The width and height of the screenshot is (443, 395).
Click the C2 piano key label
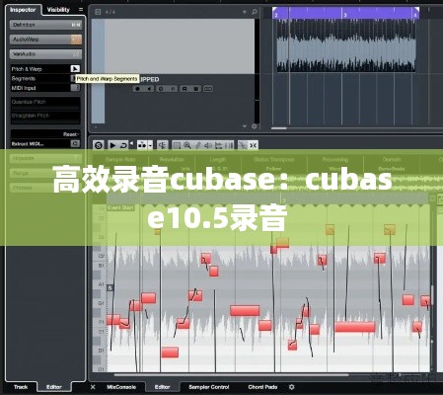coord(102,256)
